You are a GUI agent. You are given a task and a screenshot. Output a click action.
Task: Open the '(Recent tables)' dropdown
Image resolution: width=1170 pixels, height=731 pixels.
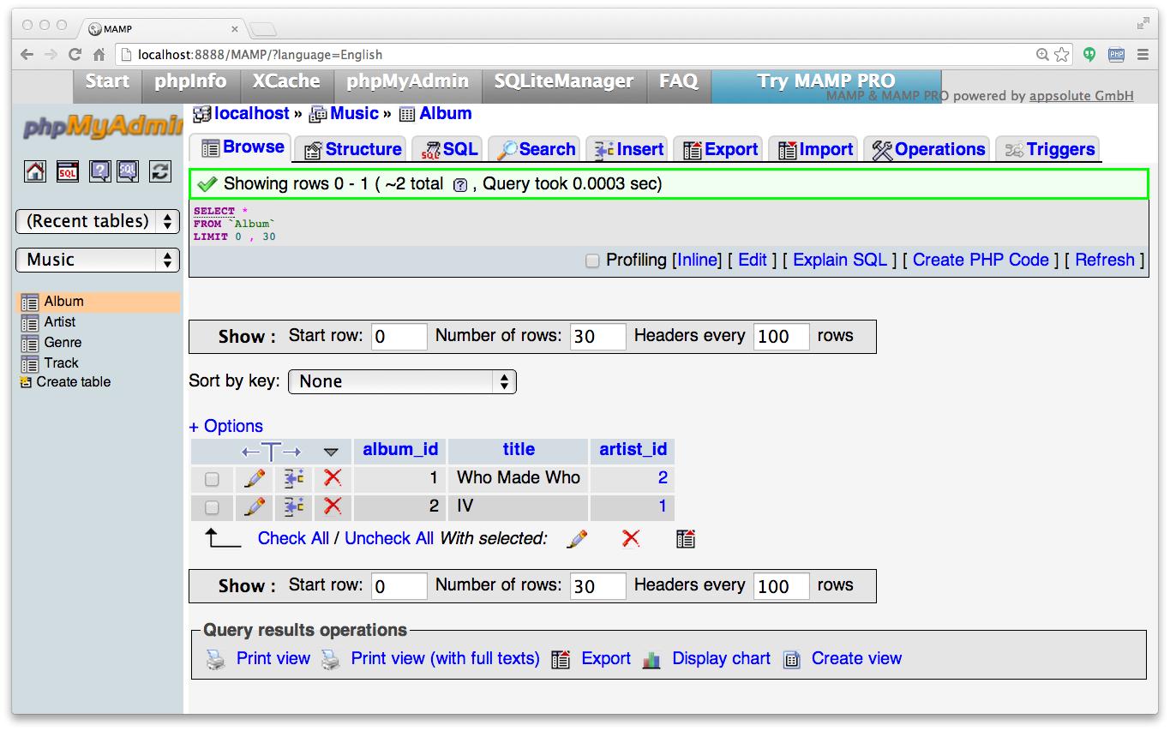[x=98, y=221]
